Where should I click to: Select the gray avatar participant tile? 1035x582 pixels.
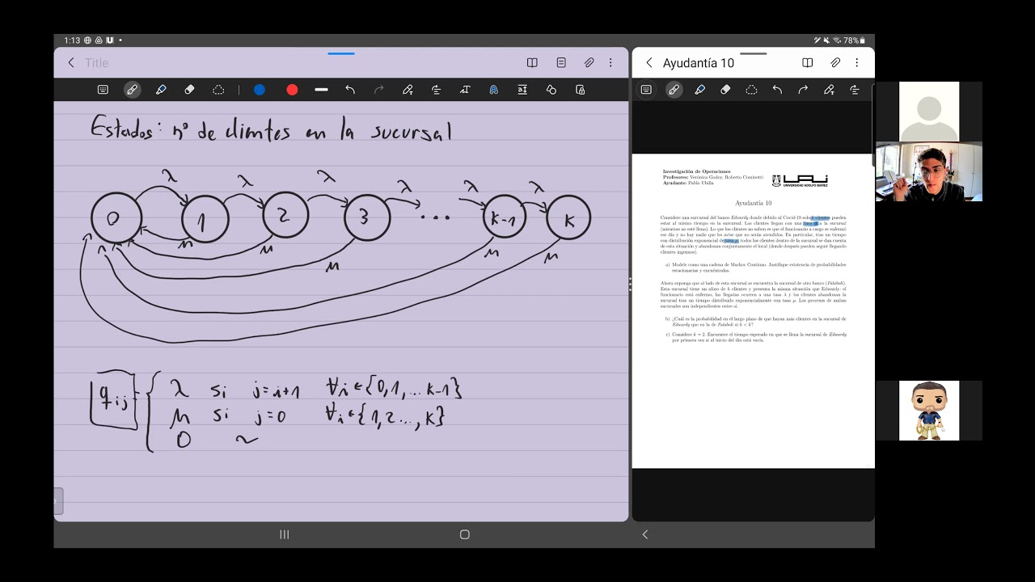click(929, 112)
